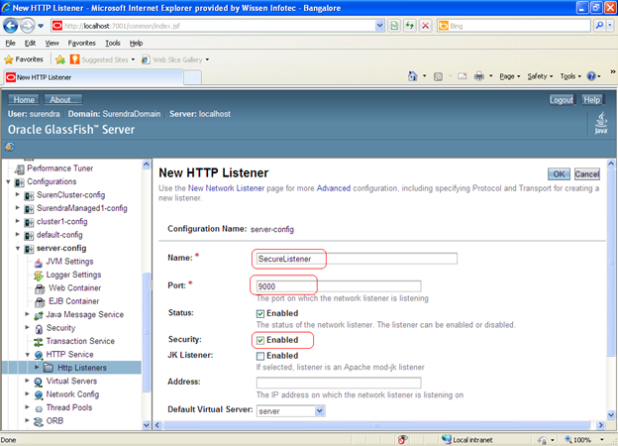Click the Home button in GlassFish header
The width and height of the screenshot is (618, 446).
point(24,100)
